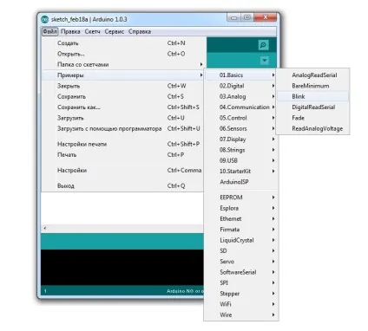The image size is (368, 331).
Task: Click the horizontal scrollbar left arrow
Action: (x=45, y=229)
